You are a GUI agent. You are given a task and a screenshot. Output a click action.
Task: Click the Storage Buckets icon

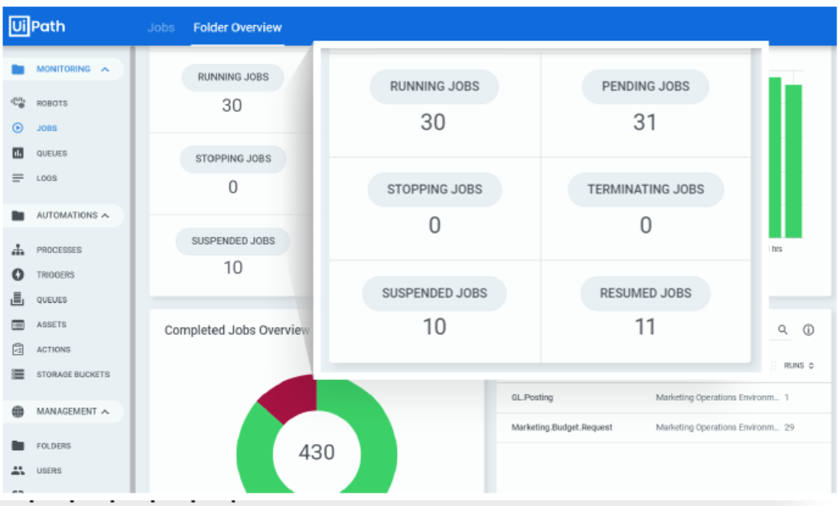(x=18, y=375)
